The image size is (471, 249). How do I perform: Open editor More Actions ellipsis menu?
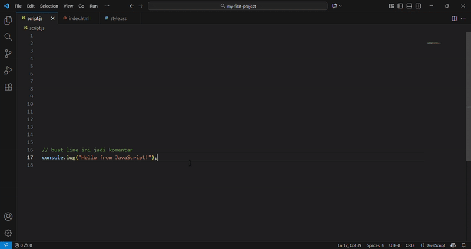[463, 18]
